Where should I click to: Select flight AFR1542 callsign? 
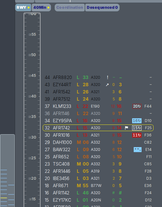(62, 92)
